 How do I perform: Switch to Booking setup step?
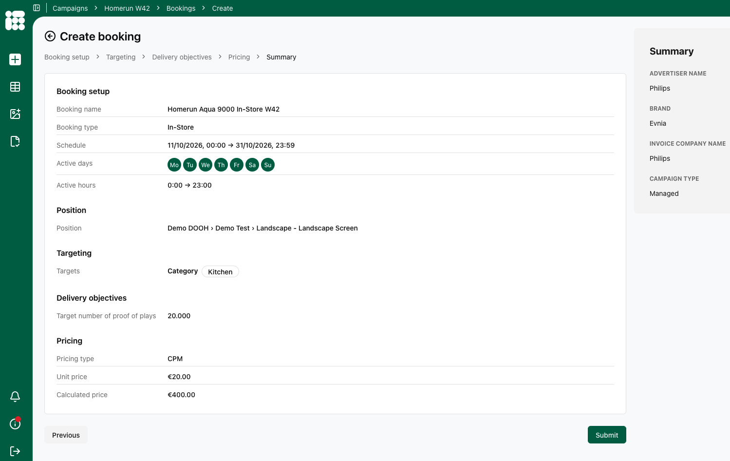pyautogui.click(x=67, y=57)
